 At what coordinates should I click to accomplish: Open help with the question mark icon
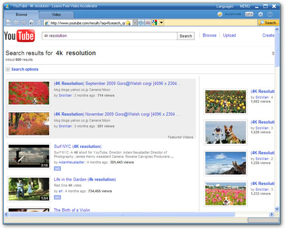tap(270, 14)
